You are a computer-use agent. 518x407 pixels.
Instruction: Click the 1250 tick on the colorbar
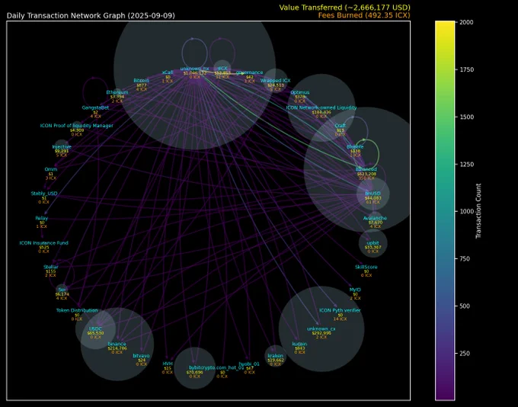click(466, 164)
